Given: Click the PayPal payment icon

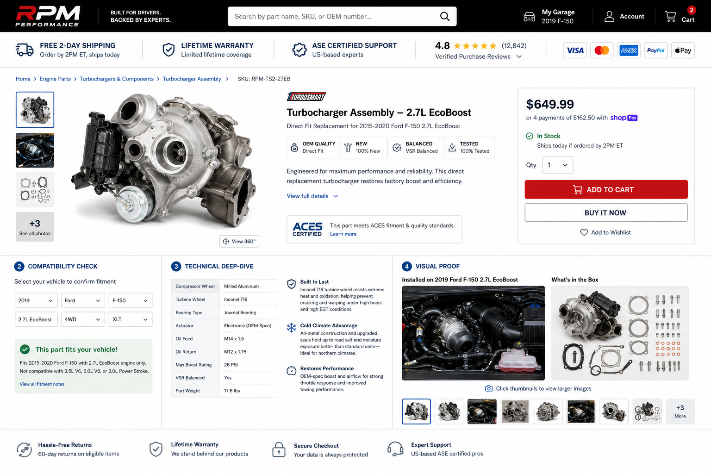Looking at the screenshot, I should click(x=656, y=50).
